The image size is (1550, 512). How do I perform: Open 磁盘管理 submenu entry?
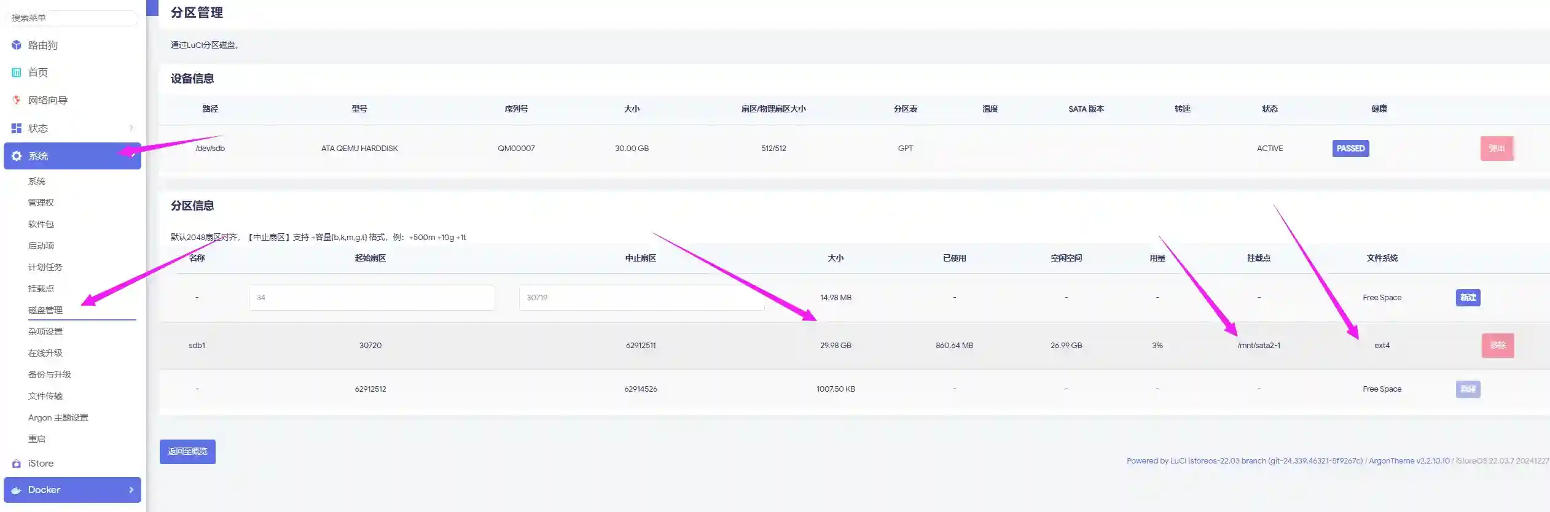point(45,310)
